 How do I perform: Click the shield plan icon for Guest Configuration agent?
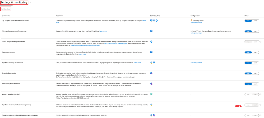[x=151, y=42]
